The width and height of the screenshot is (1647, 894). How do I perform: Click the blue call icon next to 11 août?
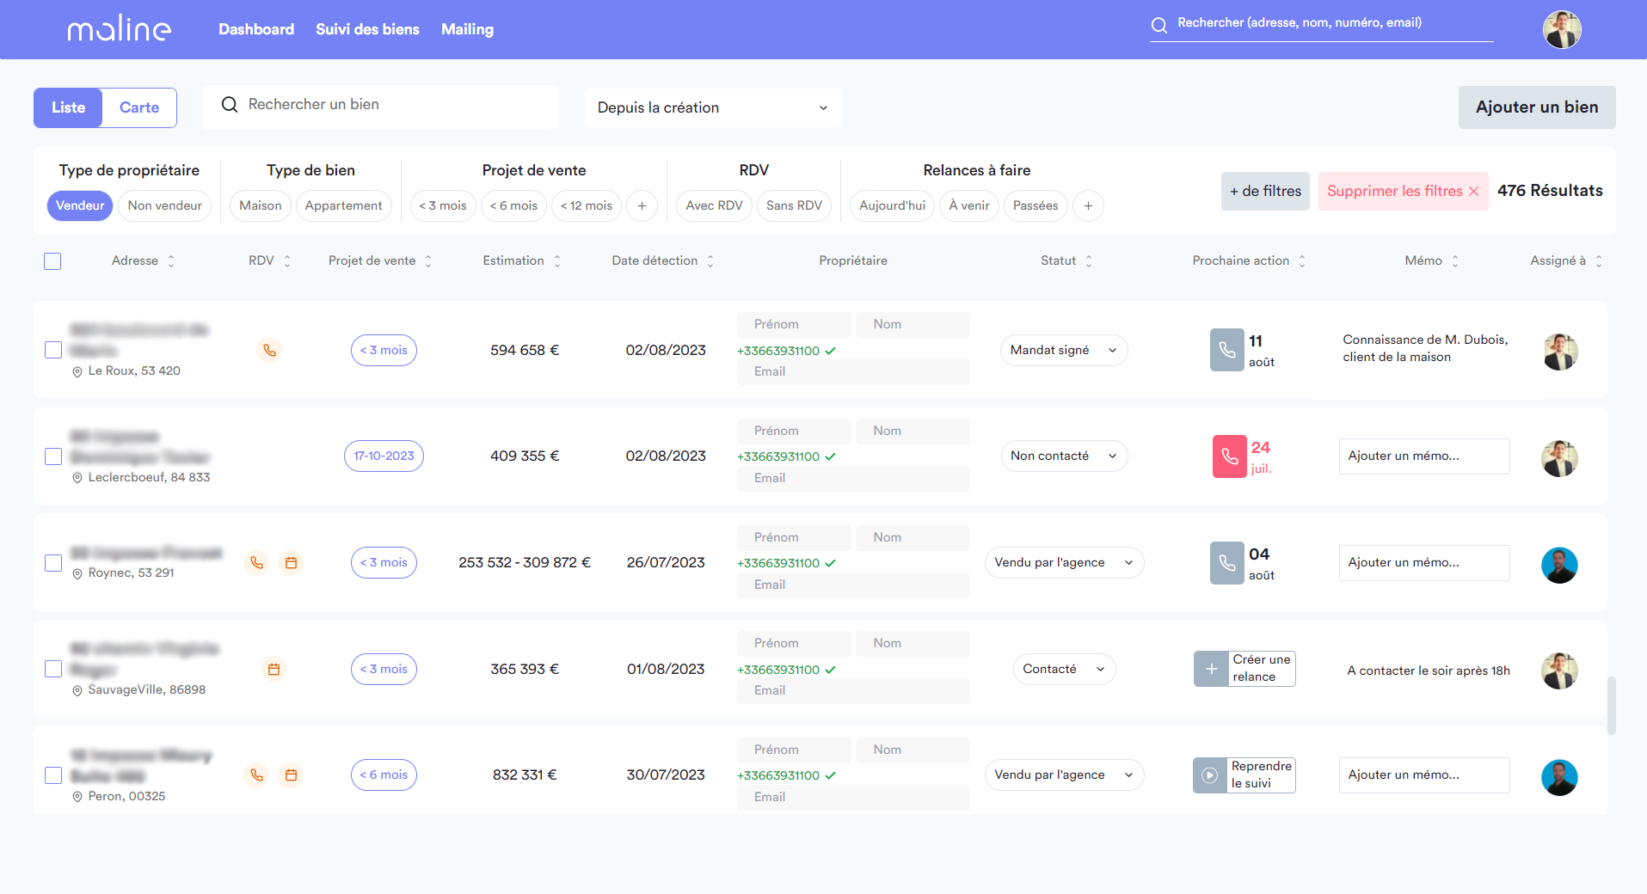coord(1226,350)
